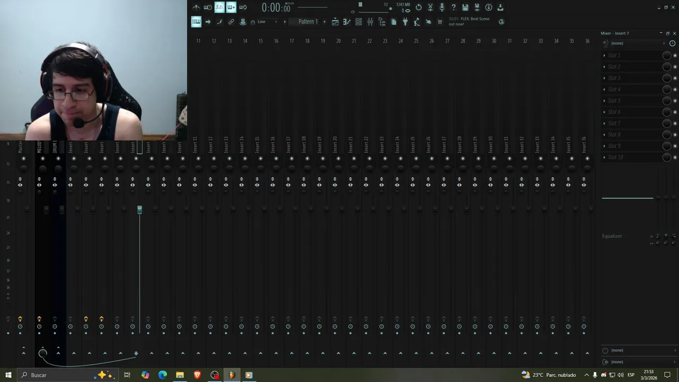Select the DRUM mixer track label
This screenshot has width=679, height=382.
tap(55, 147)
